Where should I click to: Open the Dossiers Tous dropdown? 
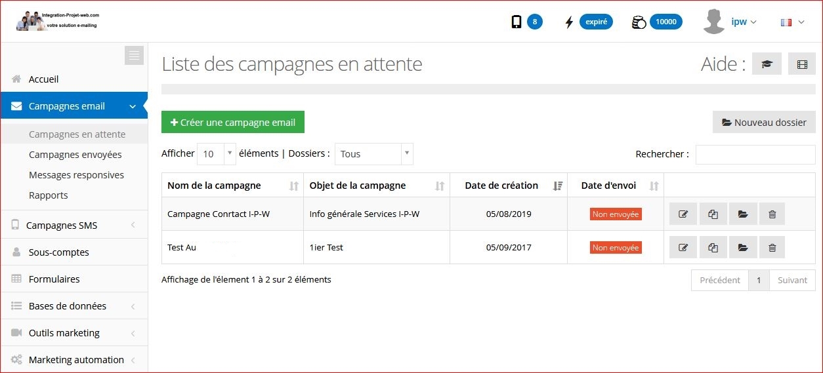pyautogui.click(x=374, y=154)
